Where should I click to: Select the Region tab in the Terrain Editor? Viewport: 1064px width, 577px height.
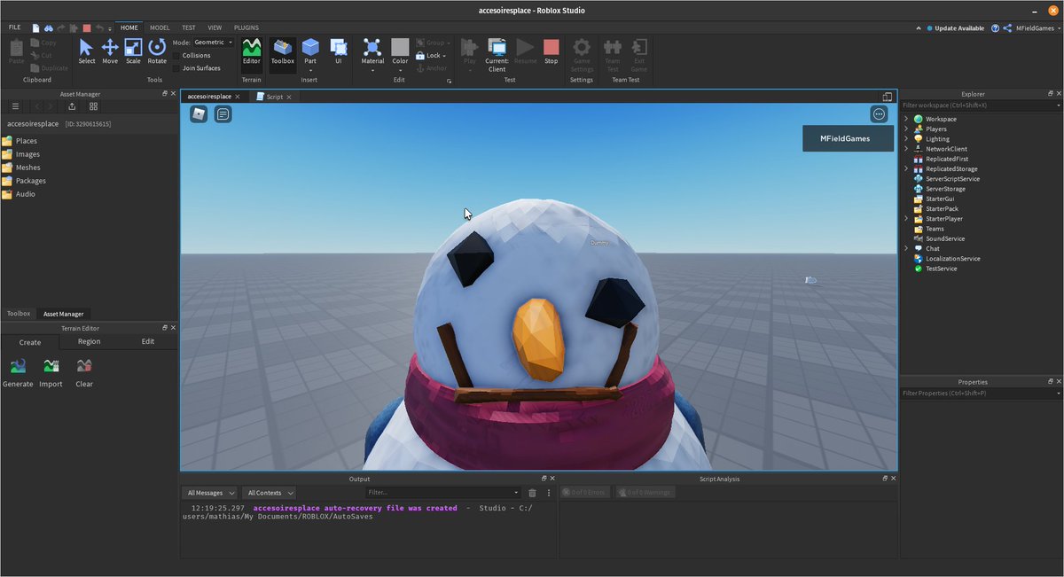click(x=89, y=341)
